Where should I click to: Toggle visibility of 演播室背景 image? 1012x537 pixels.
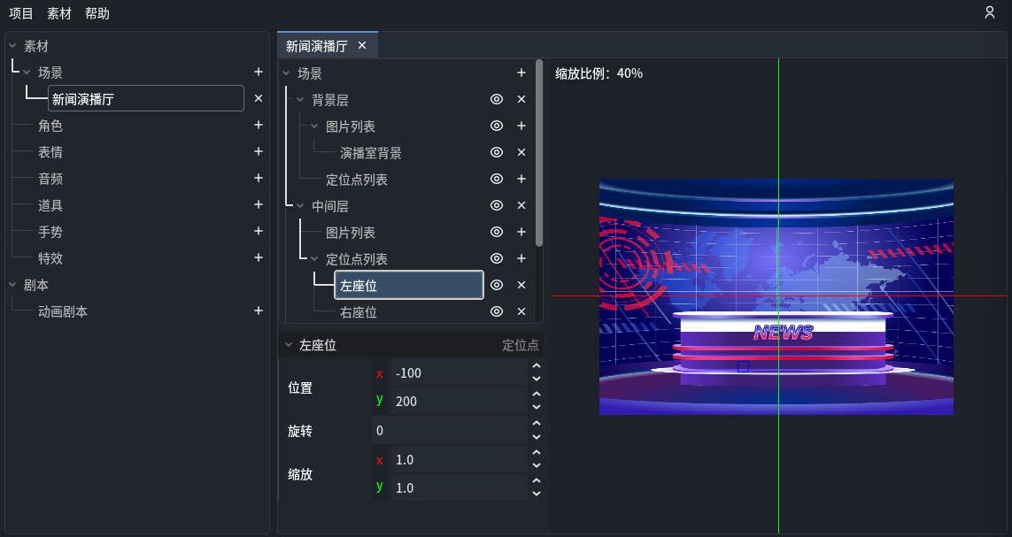tap(497, 152)
